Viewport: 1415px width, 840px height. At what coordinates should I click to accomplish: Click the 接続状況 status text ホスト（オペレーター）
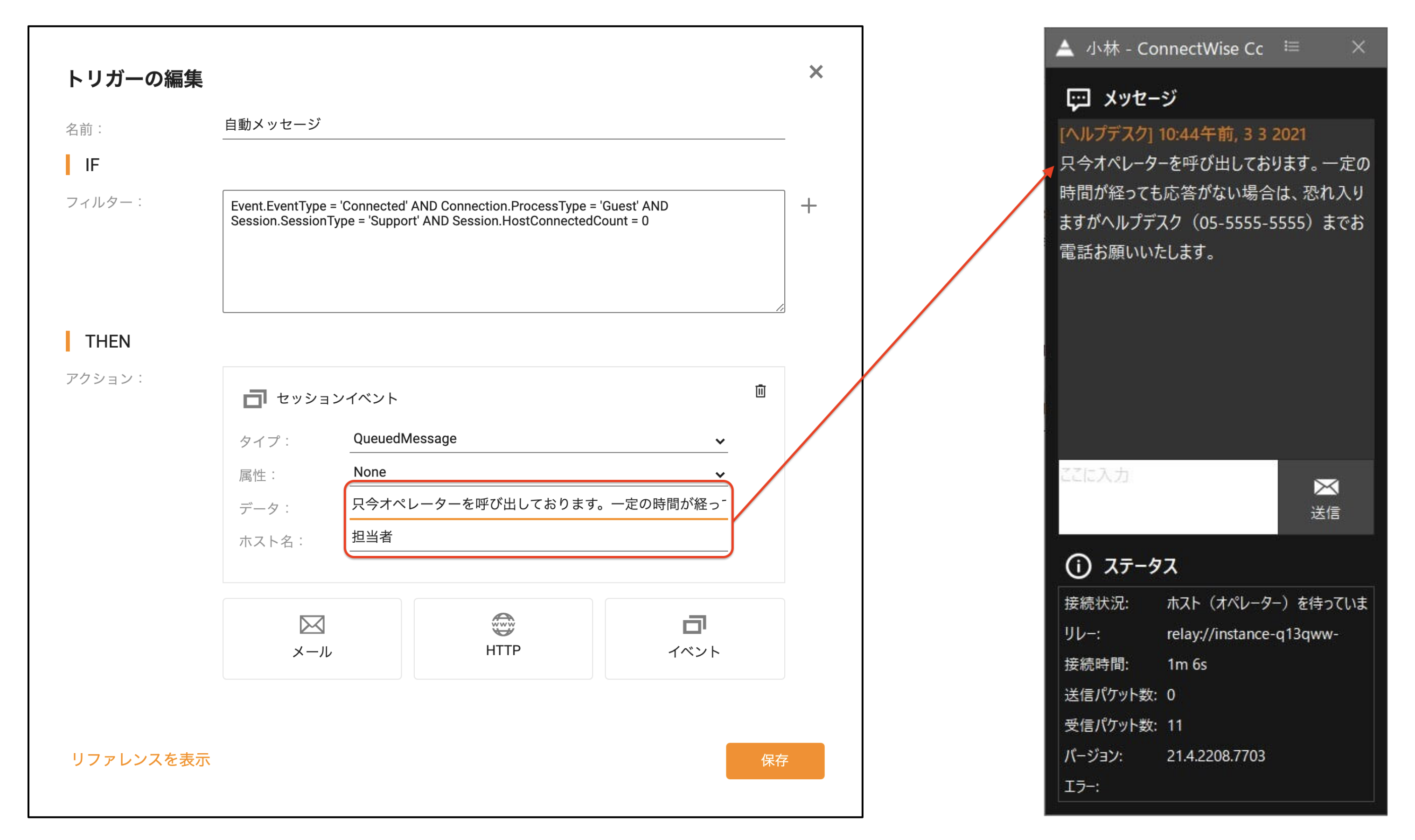coord(1267,603)
